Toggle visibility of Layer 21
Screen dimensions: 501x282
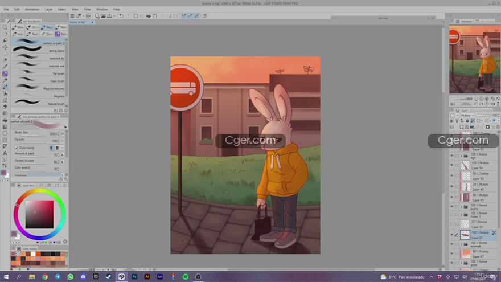click(452, 235)
